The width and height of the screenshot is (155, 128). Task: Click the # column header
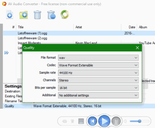[10, 27]
